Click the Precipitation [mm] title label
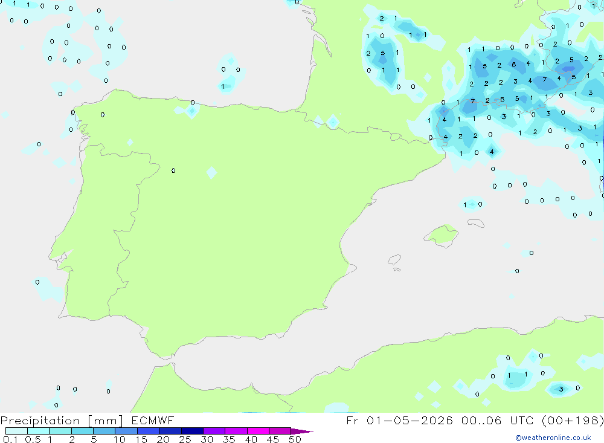 (62, 421)
